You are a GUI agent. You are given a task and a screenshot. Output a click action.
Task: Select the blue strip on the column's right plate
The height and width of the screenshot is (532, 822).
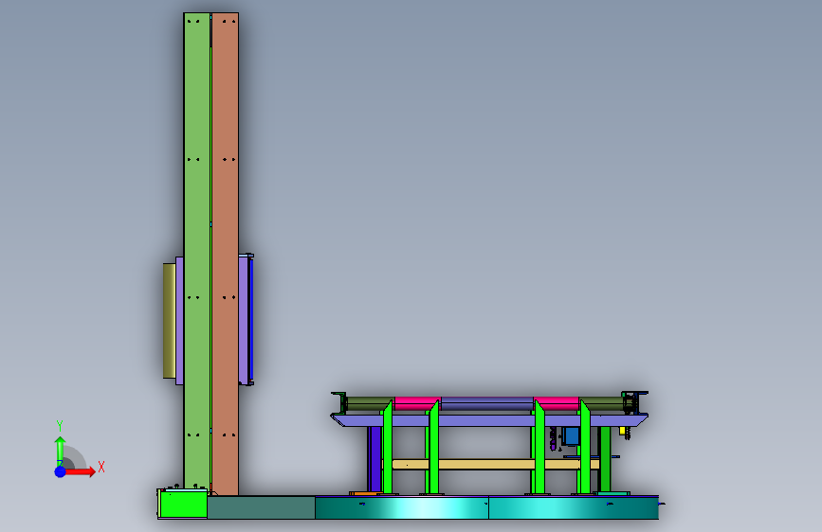(251, 319)
